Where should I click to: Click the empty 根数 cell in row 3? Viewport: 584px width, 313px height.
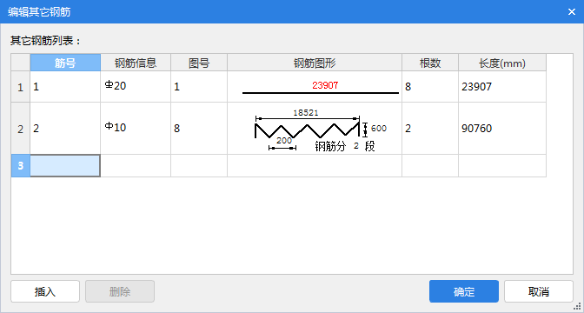click(x=430, y=166)
